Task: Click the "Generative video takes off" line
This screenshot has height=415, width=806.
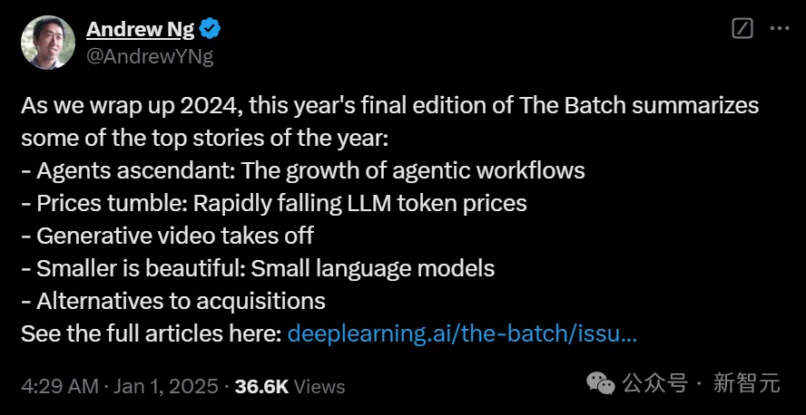Action: (167, 236)
